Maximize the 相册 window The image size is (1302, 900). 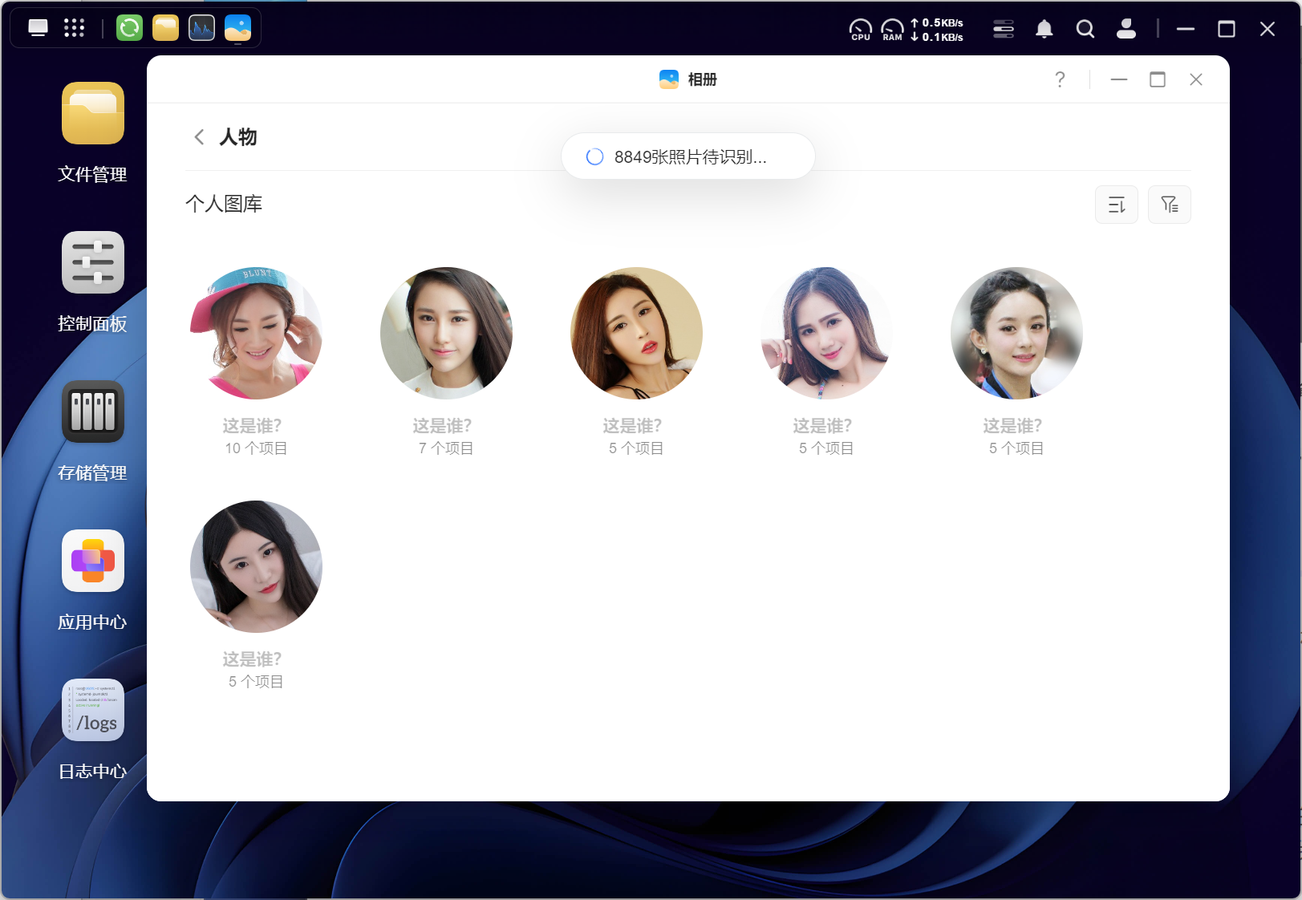(x=1158, y=79)
